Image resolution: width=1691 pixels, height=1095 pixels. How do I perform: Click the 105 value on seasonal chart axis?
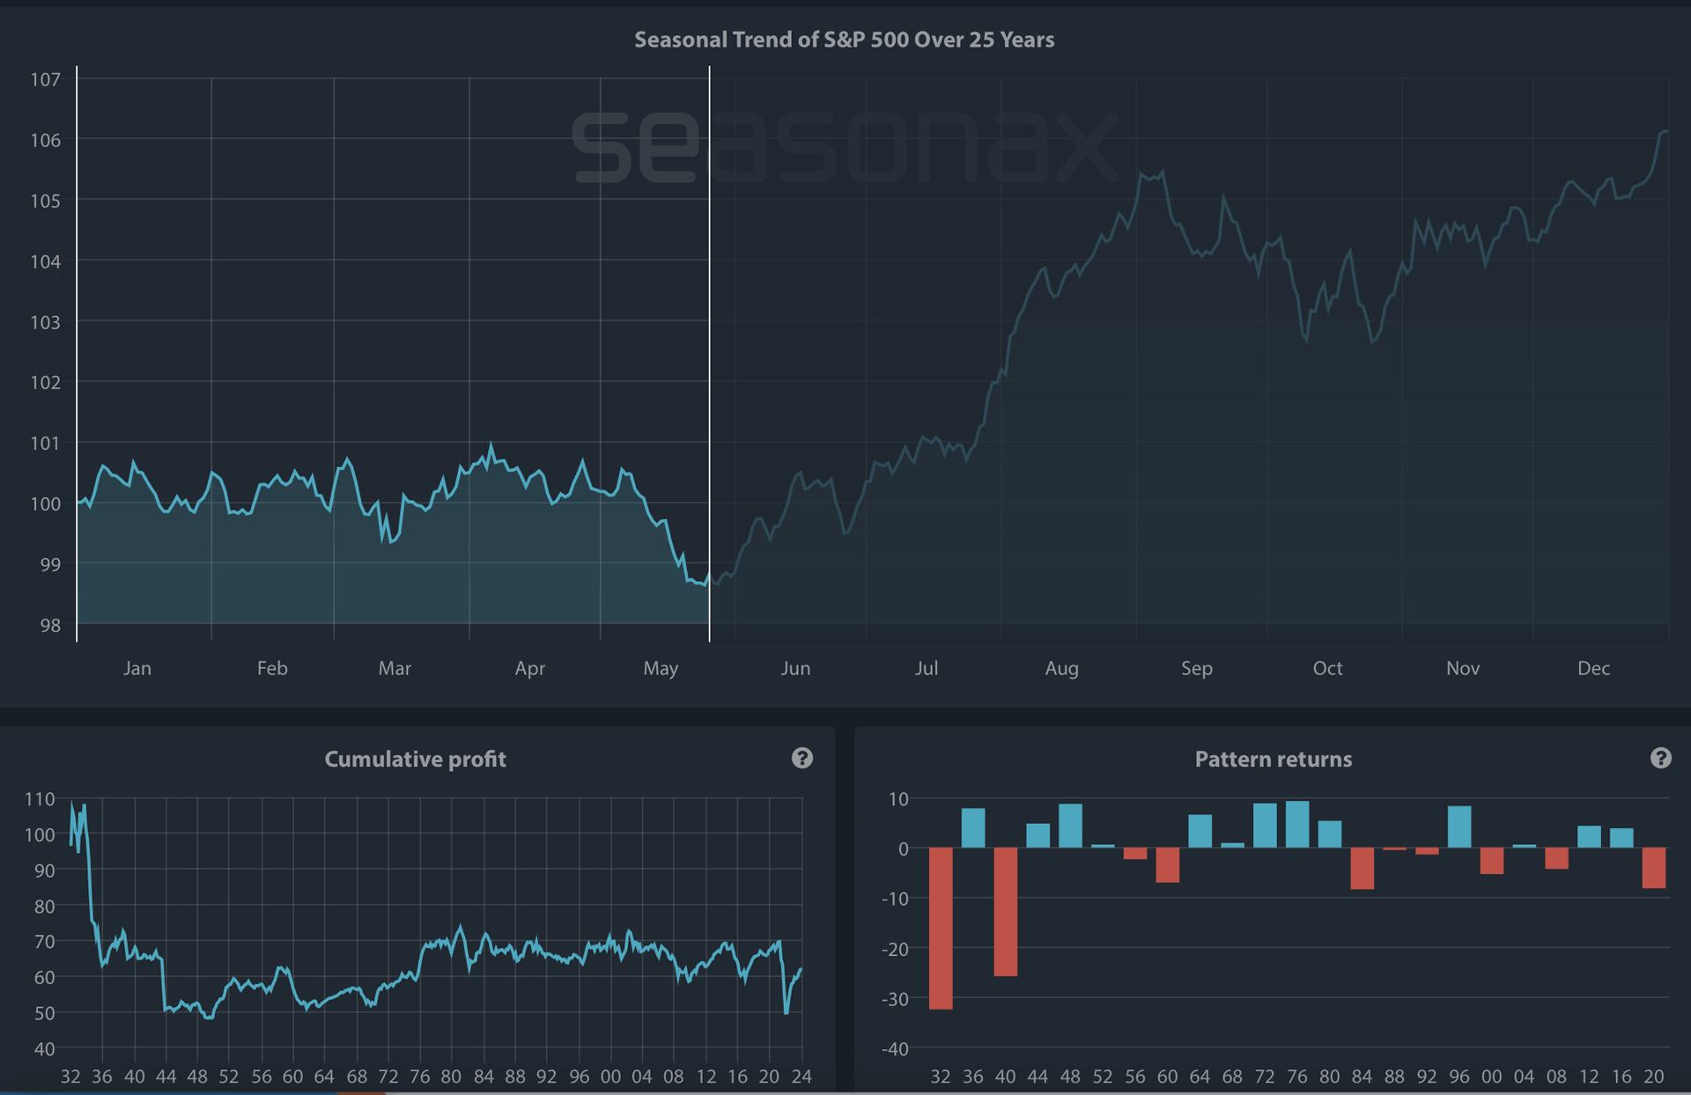point(45,201)
